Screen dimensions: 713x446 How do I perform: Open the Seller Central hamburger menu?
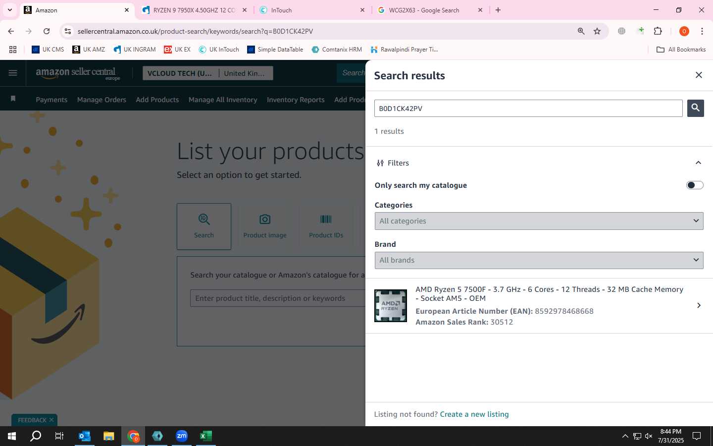coord(13,73)
